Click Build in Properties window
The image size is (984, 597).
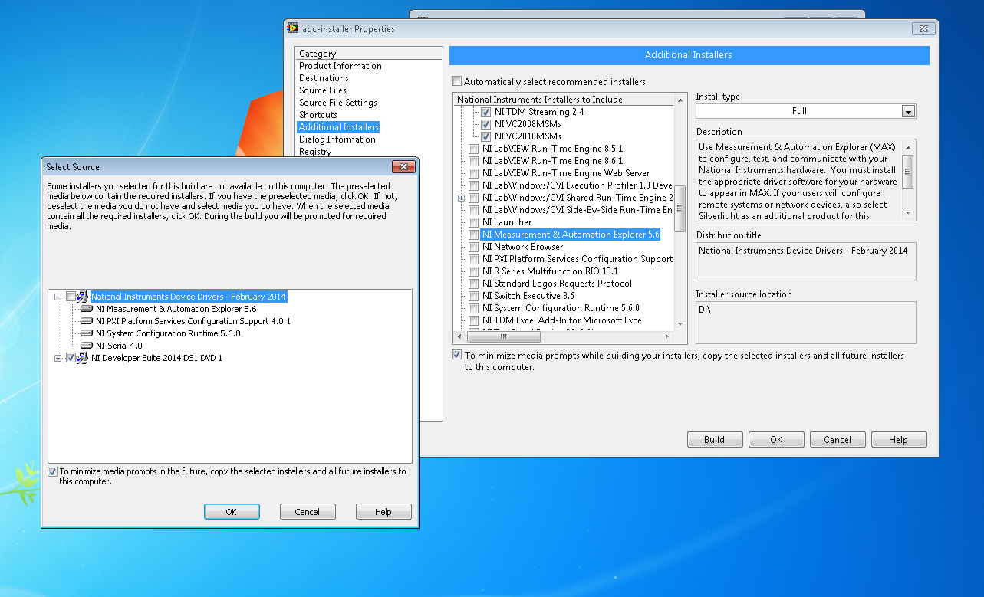coord(715,440)
